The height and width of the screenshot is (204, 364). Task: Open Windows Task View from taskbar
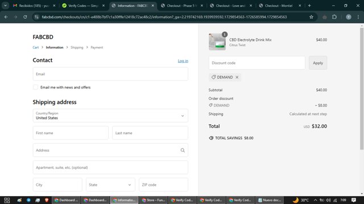pyautogui.click(x=7, y=200)
